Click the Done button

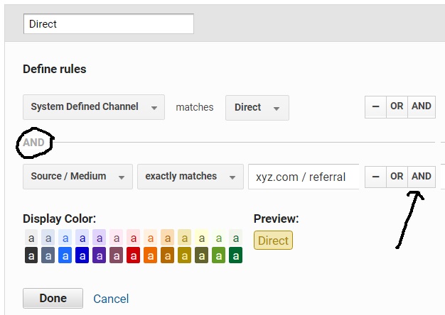click(x=53, y=298)
